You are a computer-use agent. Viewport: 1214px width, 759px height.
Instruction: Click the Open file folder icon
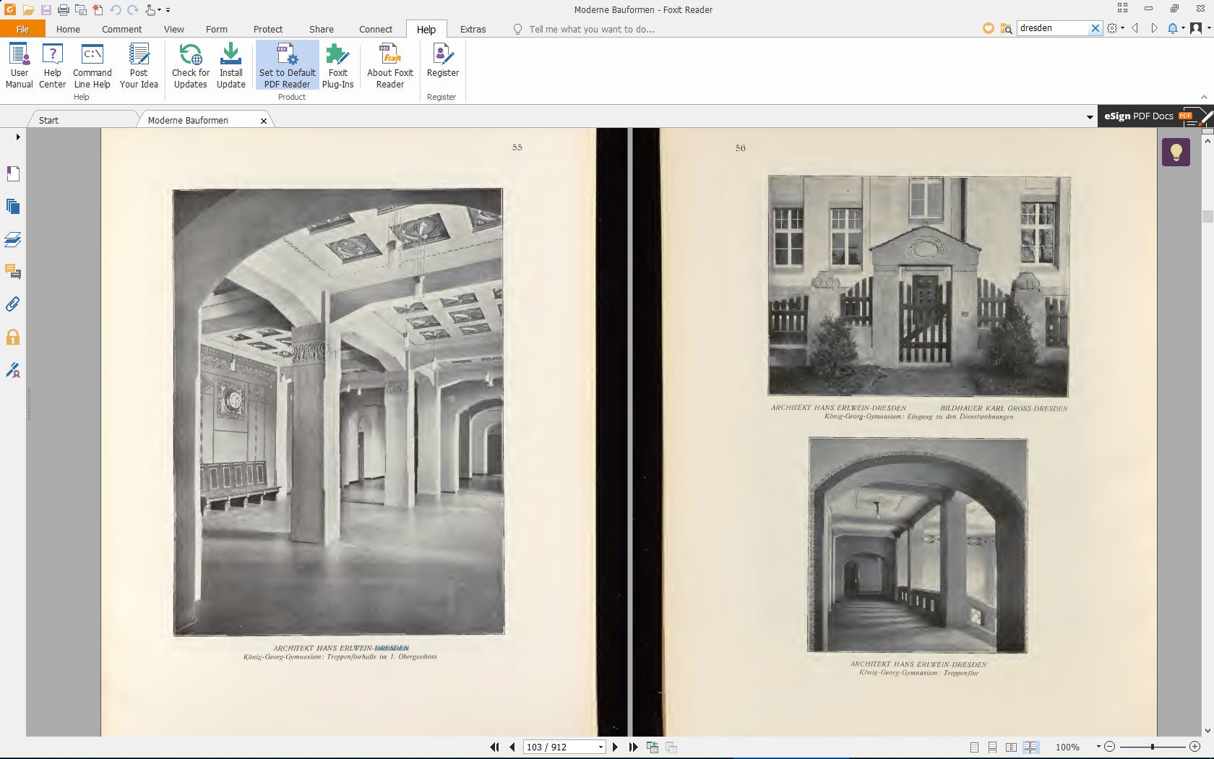[28, 10]
